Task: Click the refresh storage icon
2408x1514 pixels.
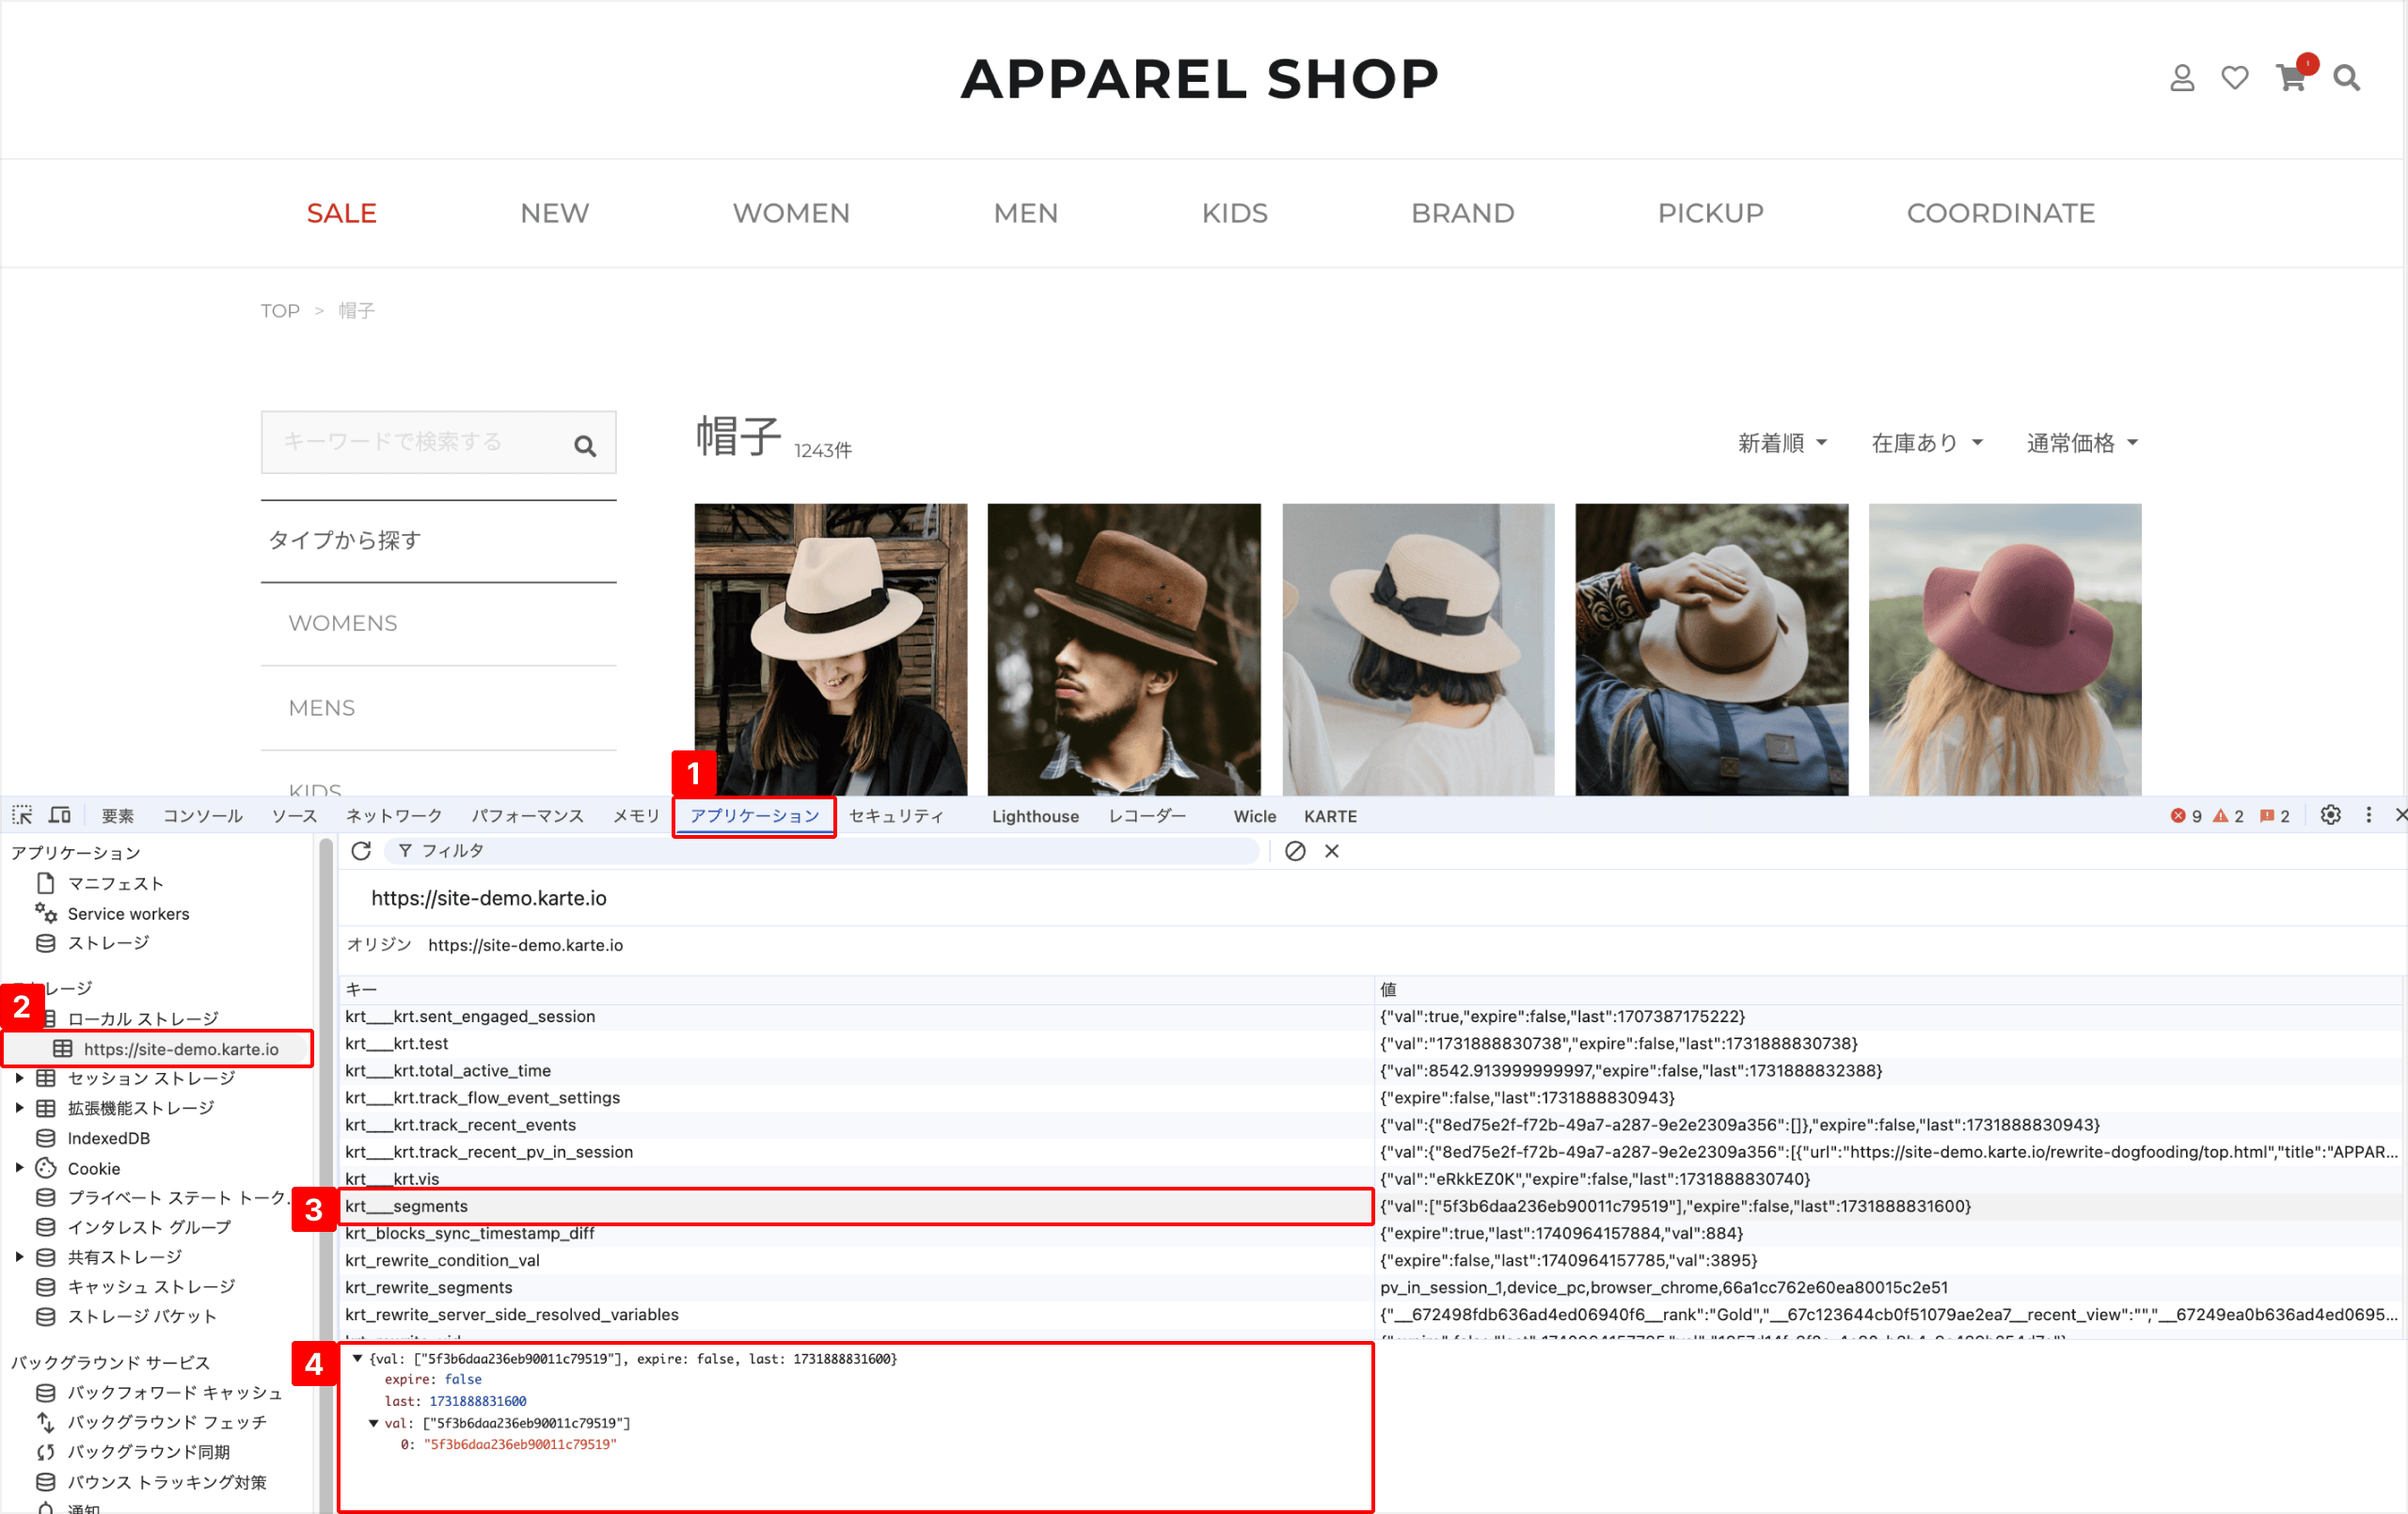Action: click(x=361, y=851)
